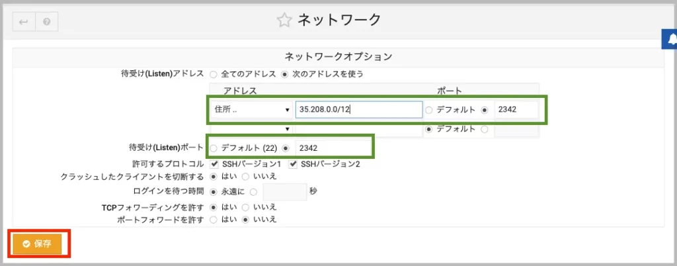This screenshot has height=266, width=677.
Task: Click the back arrow icon
Action: [x=24, y=22]
